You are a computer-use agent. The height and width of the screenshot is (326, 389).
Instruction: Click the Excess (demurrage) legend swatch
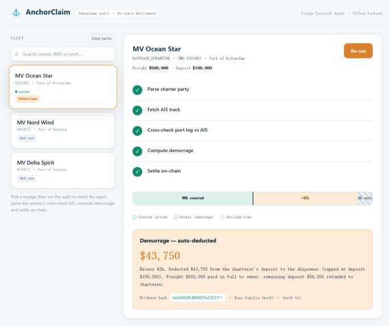pyautogui.click(x=176, y=217)
